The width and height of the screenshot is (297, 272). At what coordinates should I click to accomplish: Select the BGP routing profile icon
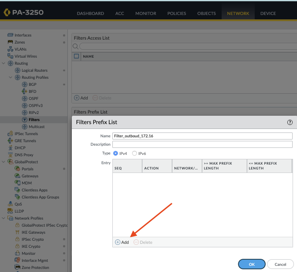click(25, 85)
